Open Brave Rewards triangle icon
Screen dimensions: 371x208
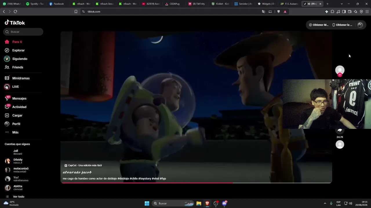coord(285,12)
